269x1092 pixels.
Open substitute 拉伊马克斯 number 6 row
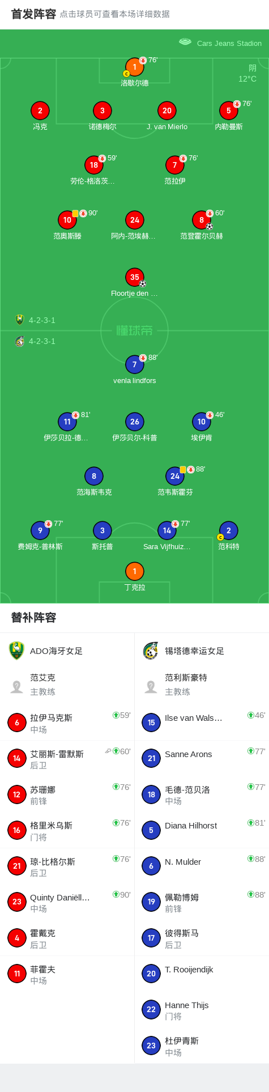[x=67, y=723]
